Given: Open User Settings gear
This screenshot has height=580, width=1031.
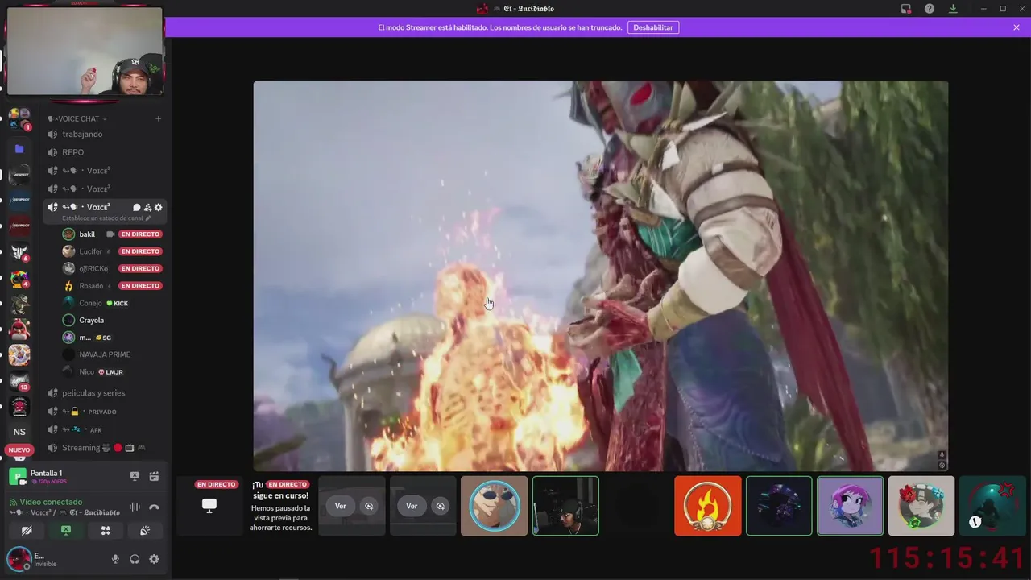Looking at the screenshot, I should click(x=154, y=559).
